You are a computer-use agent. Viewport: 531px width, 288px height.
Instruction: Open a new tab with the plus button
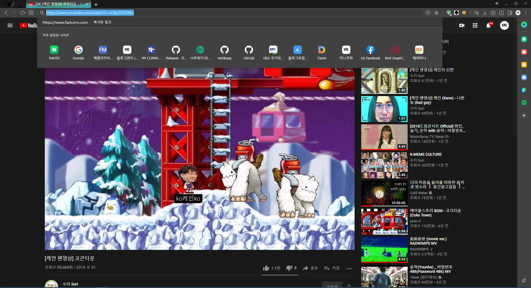96,4
